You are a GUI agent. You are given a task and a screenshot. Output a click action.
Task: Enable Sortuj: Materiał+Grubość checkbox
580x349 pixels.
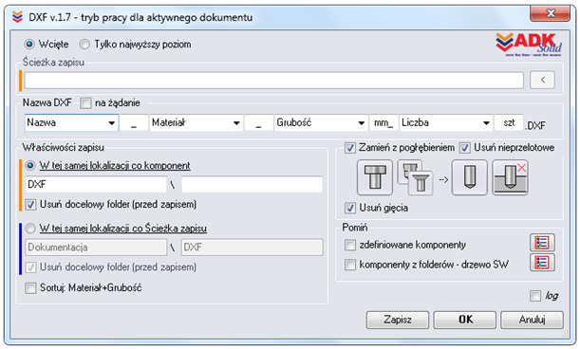click(x=30, y=288)
